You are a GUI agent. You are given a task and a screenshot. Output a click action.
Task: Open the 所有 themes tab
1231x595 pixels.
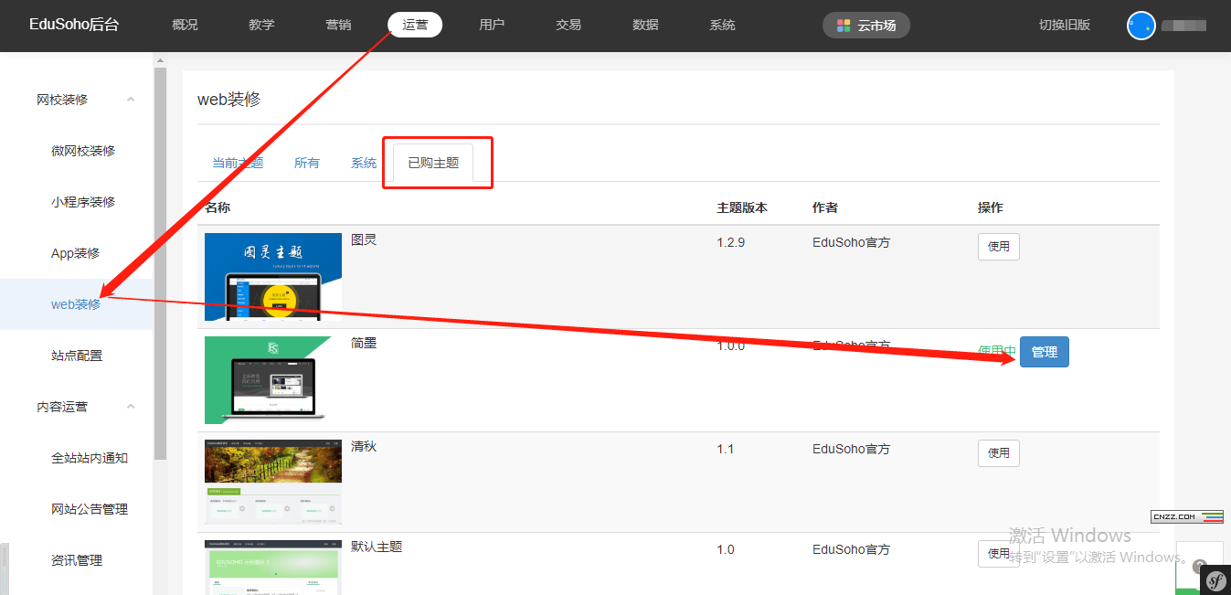[x=307, y=163]
